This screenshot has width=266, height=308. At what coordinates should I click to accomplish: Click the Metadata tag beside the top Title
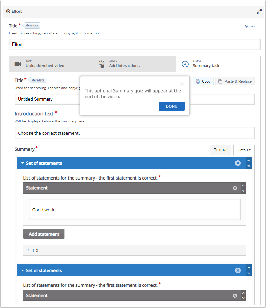tap(33, 25)
